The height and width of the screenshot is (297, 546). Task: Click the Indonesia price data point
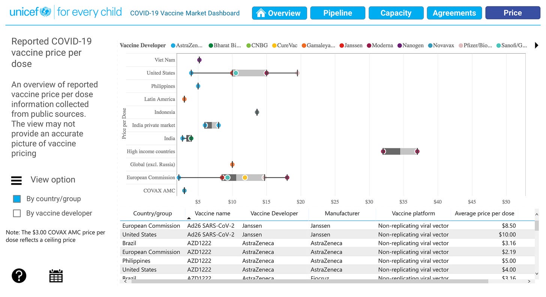tap(257, 112)
